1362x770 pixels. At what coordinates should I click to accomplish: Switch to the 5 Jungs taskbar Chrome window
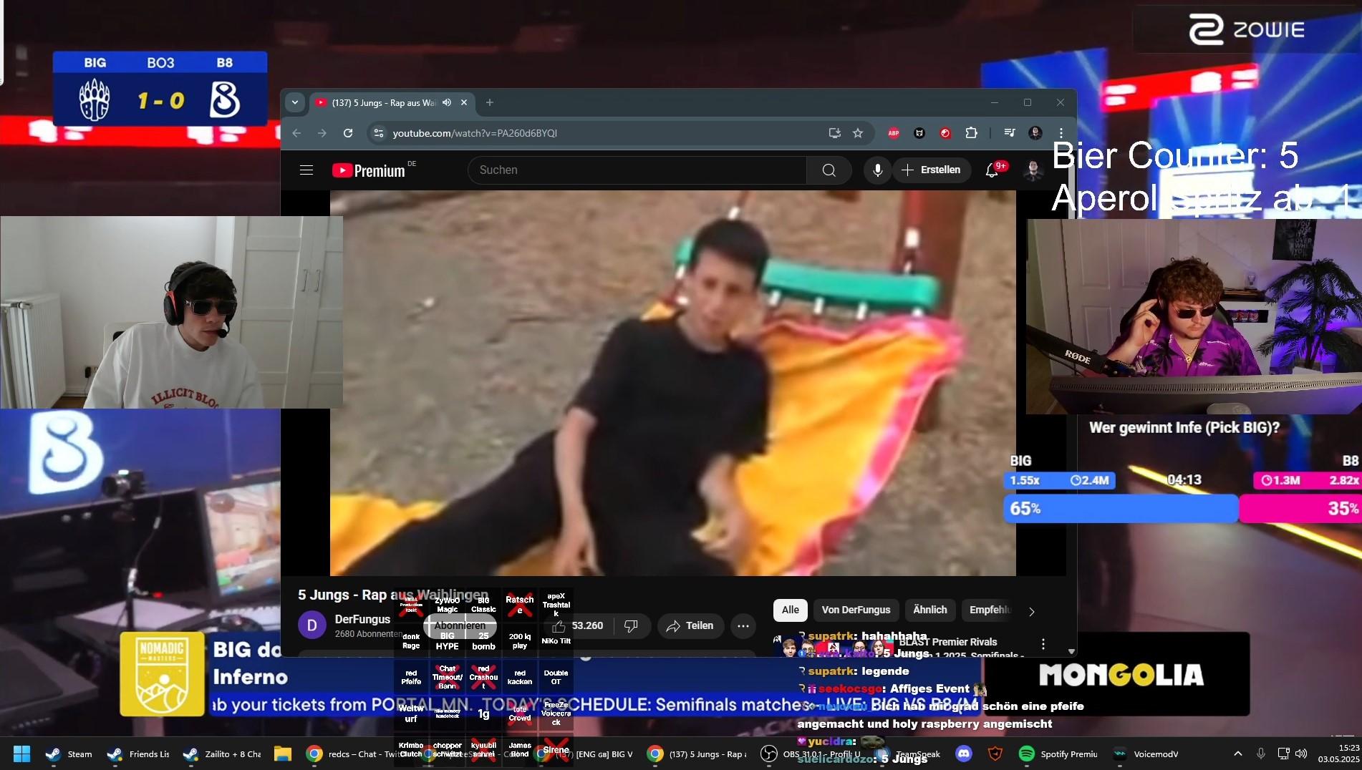coord(697,754)
